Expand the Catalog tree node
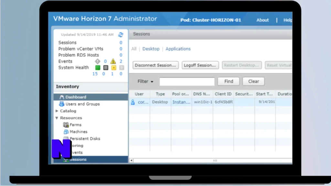The height and width of the screenshot is (186, 331). click(57, 111)
